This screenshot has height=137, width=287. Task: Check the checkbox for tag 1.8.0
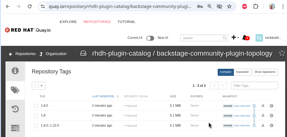pos(36,106)
